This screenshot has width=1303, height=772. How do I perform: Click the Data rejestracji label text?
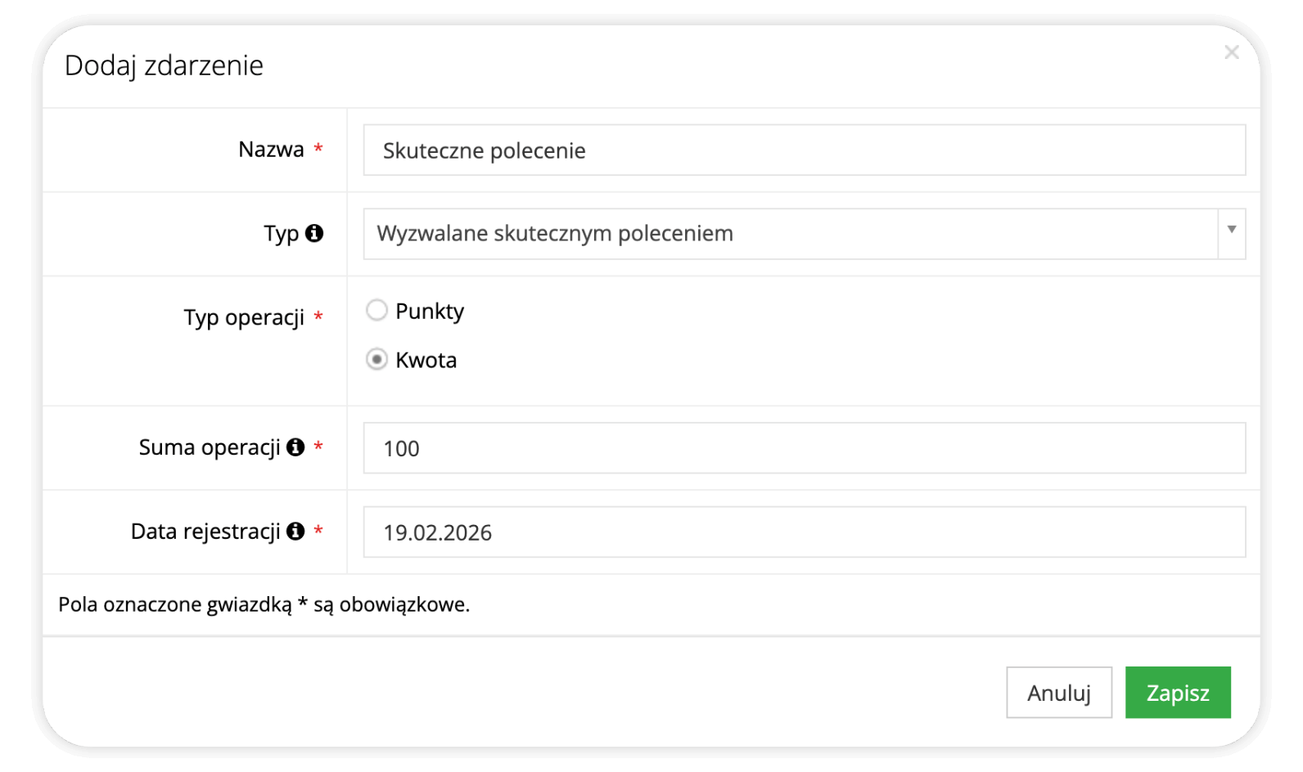205,532
